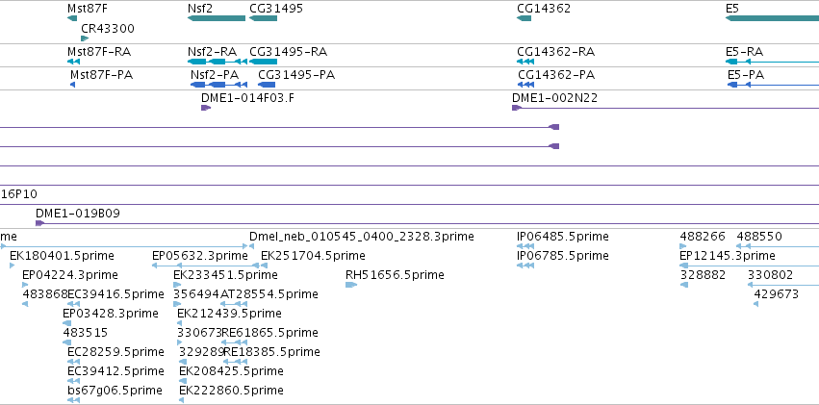819x405 pixels.
Task: Click the CG31495-RA transcript label
Action: 289,52
